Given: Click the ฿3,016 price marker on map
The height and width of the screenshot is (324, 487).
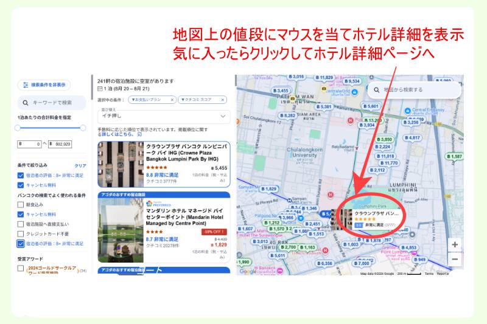Looking at the screenshot, I should click(x=296, y=77).
